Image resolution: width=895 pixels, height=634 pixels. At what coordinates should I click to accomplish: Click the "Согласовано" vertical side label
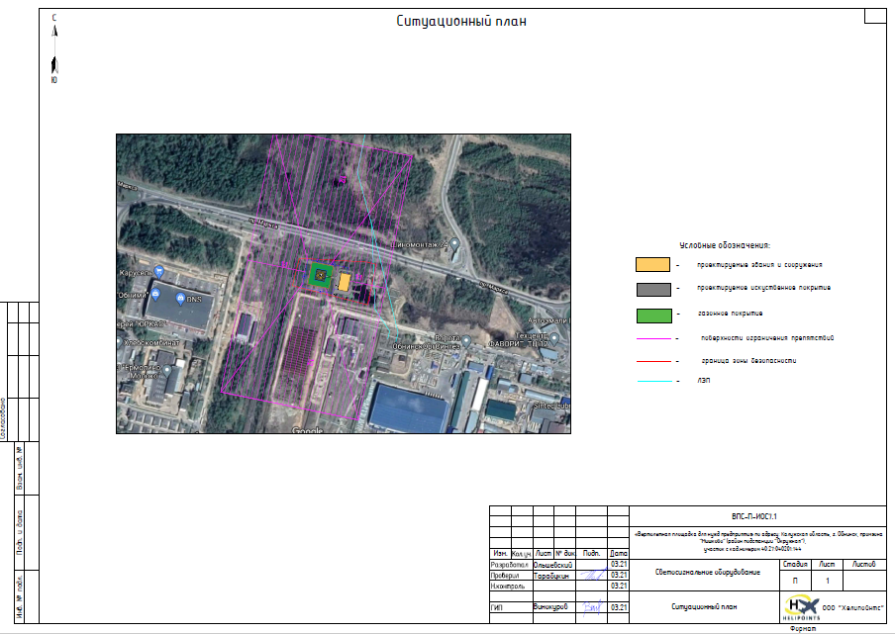point(3,418)
